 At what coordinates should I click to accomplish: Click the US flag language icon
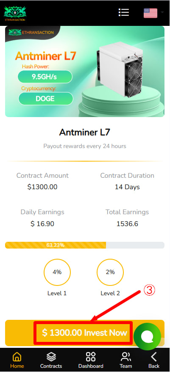pos(150,13)
